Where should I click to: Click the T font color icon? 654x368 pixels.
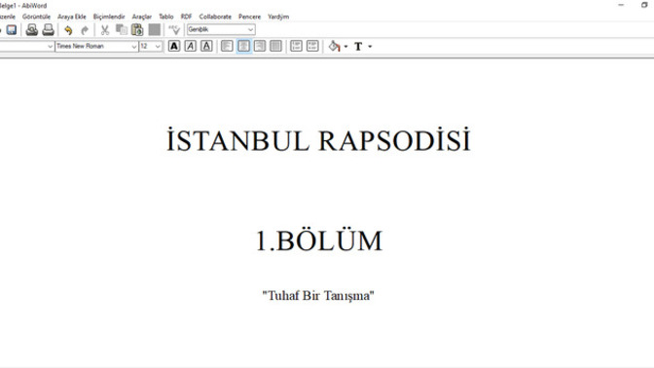pos(358,47)
